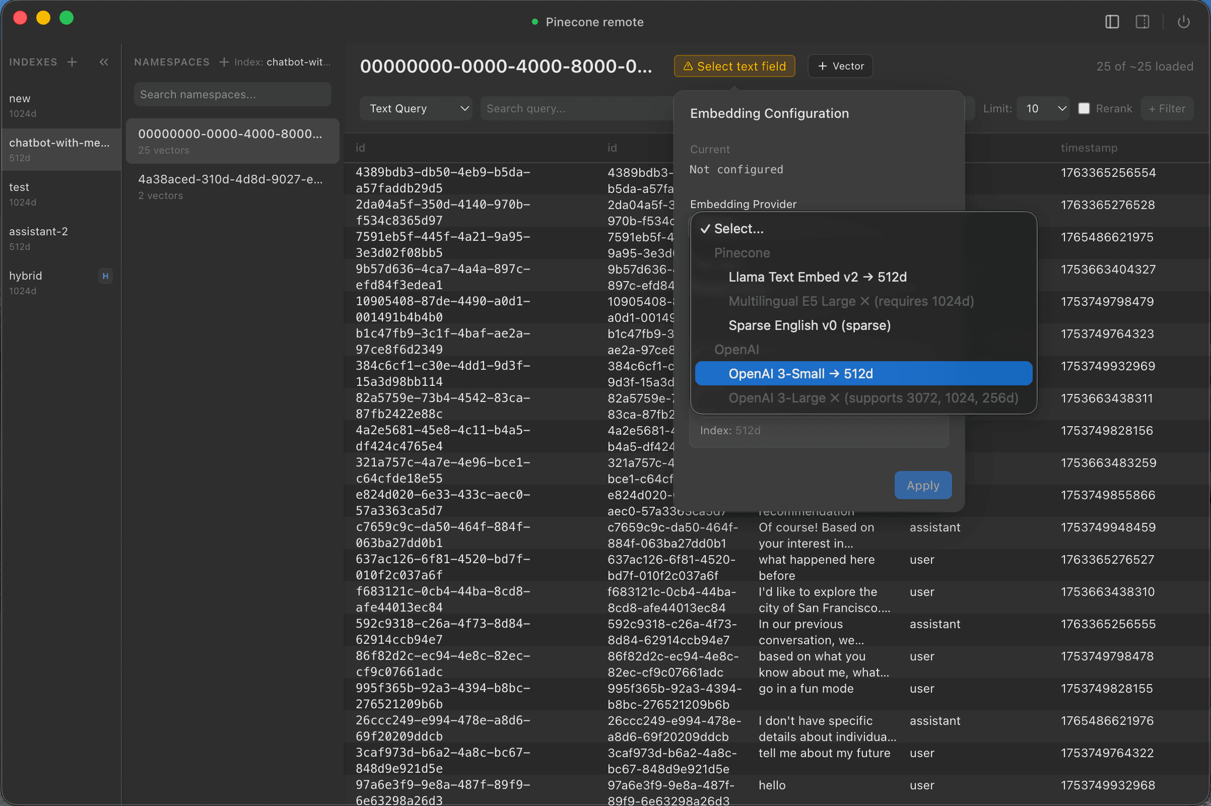Choose the Llama Text Embed v2 option
Screen dimensions: 1211x806
pos(817,277)
